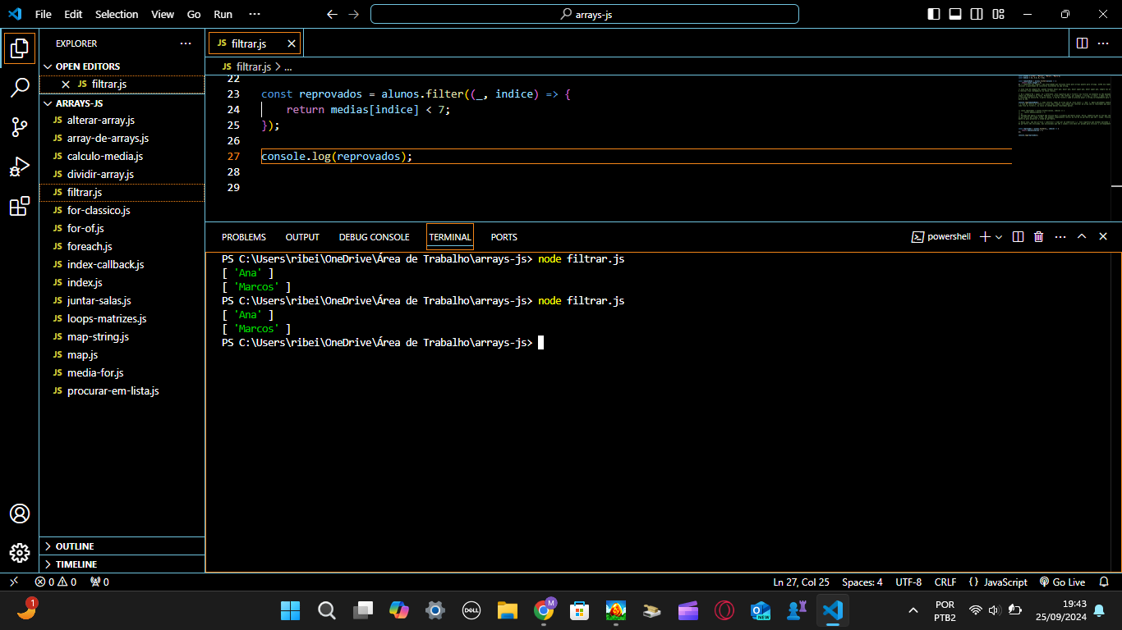1122x630 pixels.
Task: Click the Explorer views and more actions ellipsis
Action: coord(186,43)
